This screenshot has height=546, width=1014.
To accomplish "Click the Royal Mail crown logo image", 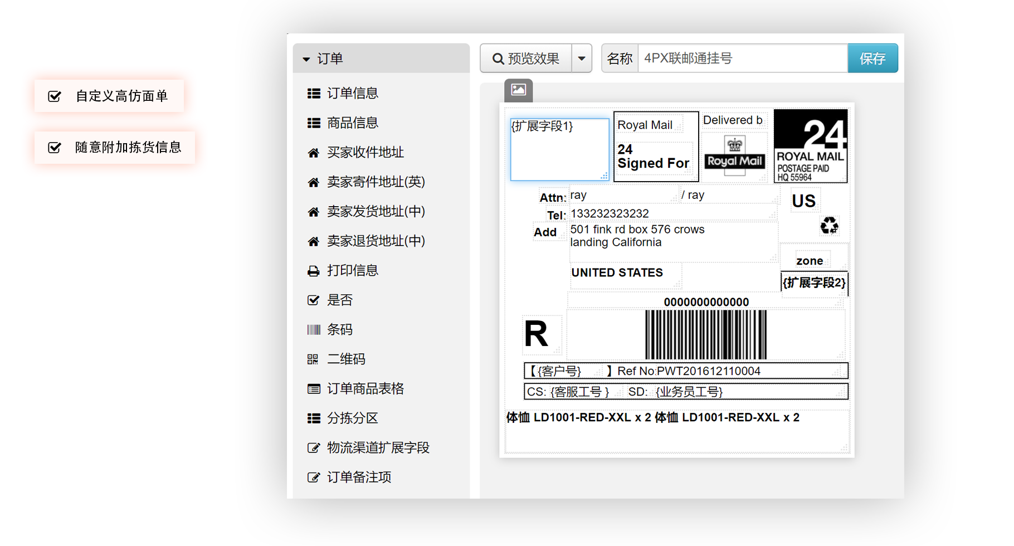I will tap(734, 155).
